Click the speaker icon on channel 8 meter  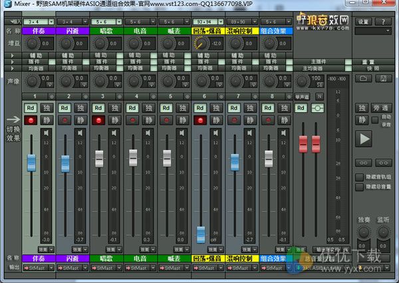(x=283, y=133)
